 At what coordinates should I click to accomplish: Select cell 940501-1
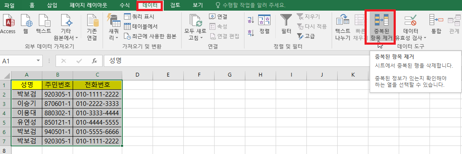click(57, 131)
